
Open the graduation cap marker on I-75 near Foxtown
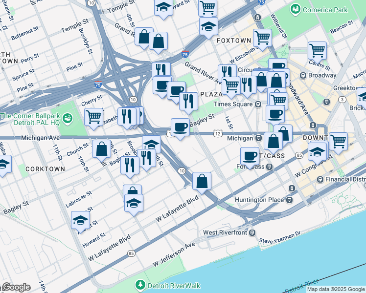[x=208, y=27]
